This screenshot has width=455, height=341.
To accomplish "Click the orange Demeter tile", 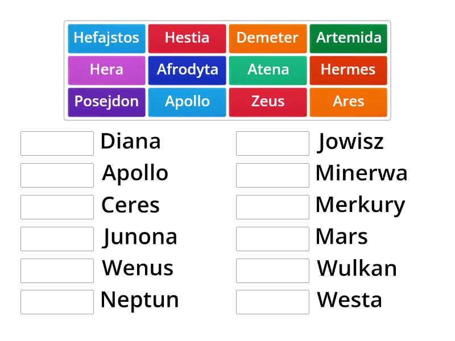I will click(268, 39).
